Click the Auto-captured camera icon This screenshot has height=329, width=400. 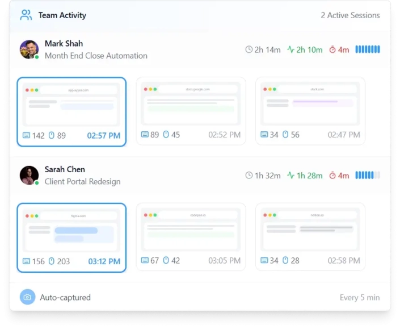pos(28,297)
